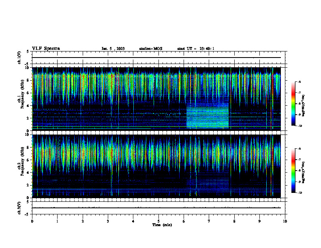Click time axis tick label "1"
The image size is (321, 248).
point(57,221)
